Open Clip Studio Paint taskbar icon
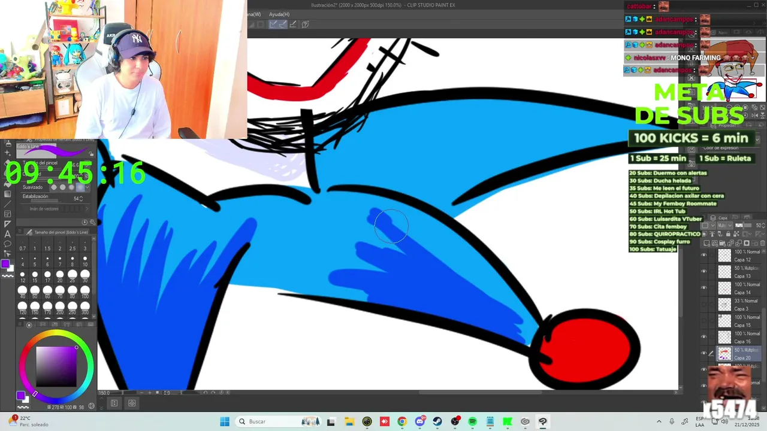This screenshot has width=767, height=431. pyautogui.click(x=543, y=421)
